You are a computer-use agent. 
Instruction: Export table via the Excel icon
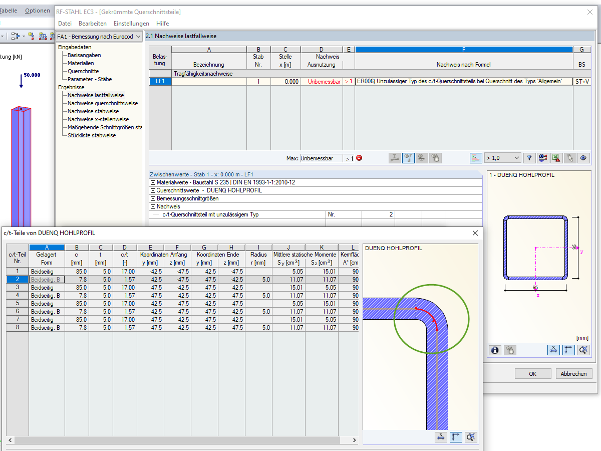click(556, 158)
